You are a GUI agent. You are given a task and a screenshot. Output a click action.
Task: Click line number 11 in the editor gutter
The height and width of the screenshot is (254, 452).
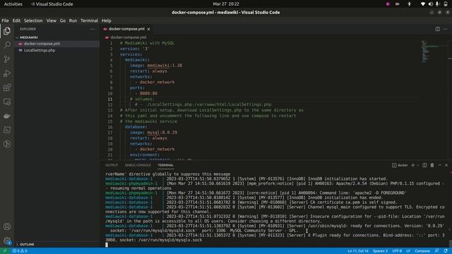click(110, 99)
